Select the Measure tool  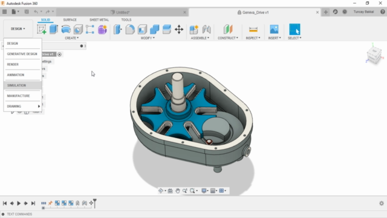(253, 29)
